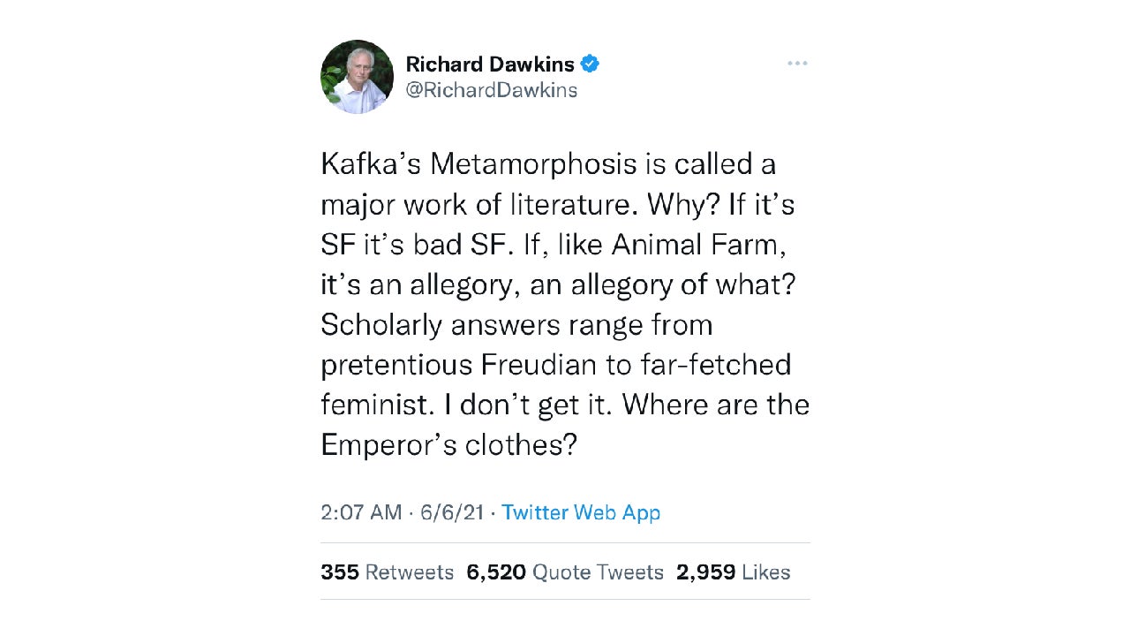1130x636 pixels.
Task: Click "Emperor's clothes?" in the tweet text
Action: pos(448,444)
